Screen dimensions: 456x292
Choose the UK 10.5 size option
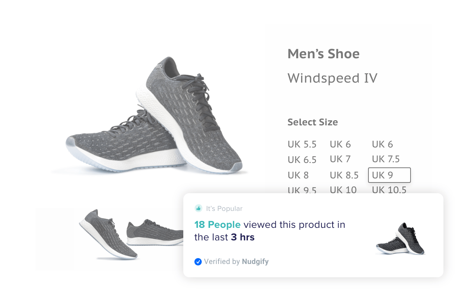pyautogui.click(x=389, y=190)
